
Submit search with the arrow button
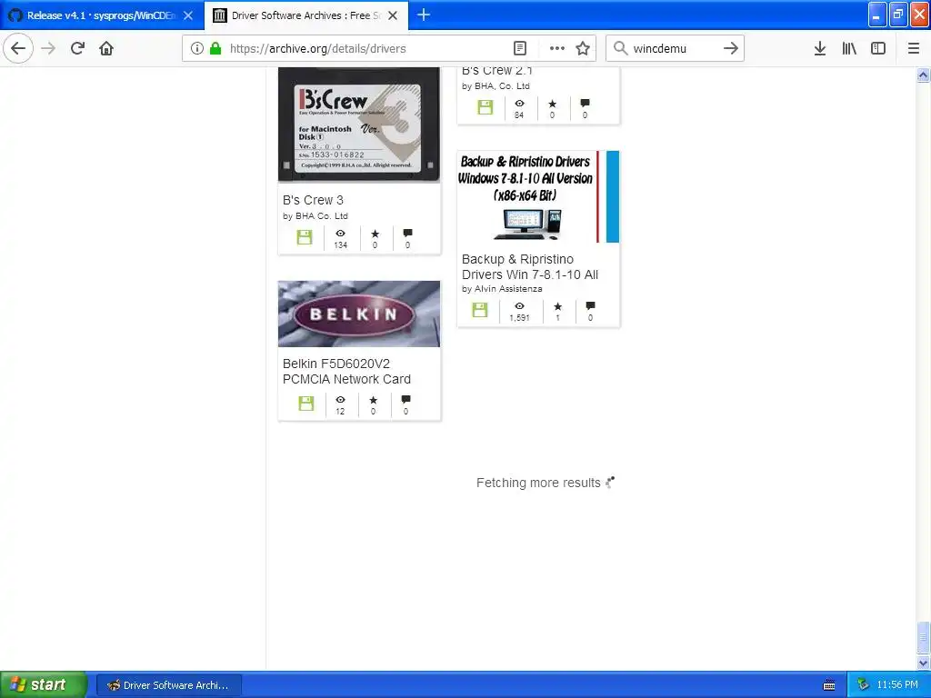click(x=731, y=48)
